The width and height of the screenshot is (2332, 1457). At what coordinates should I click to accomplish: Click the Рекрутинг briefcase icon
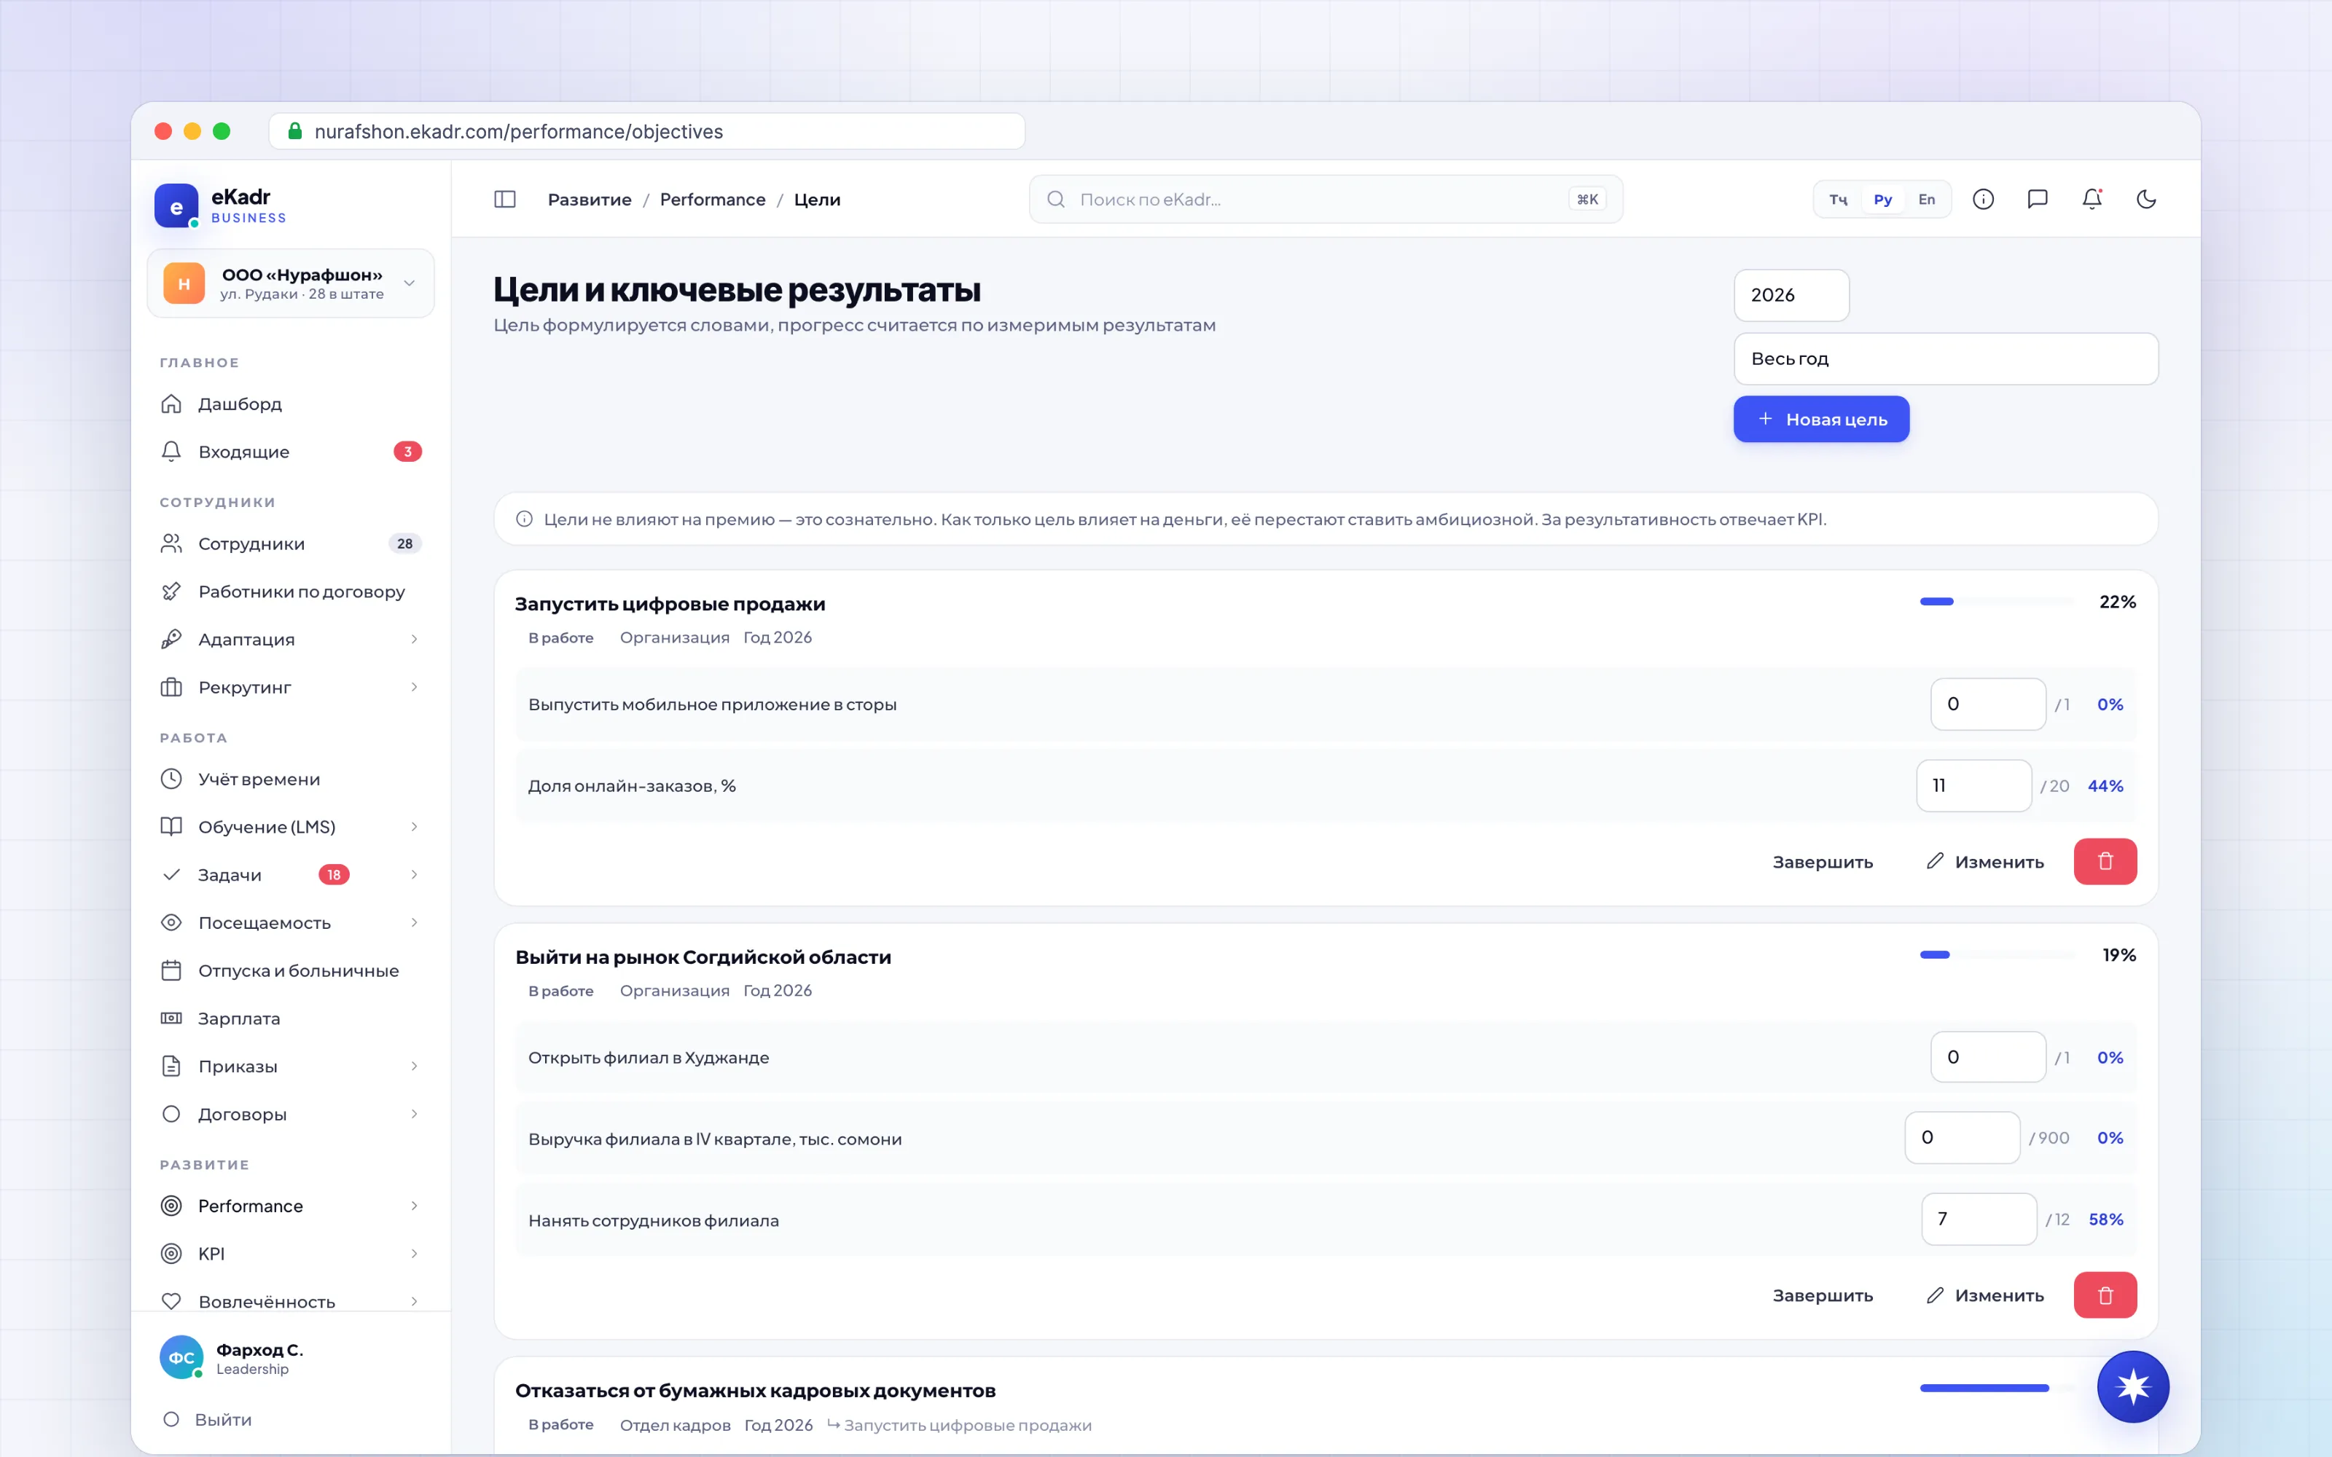[171, 687]
